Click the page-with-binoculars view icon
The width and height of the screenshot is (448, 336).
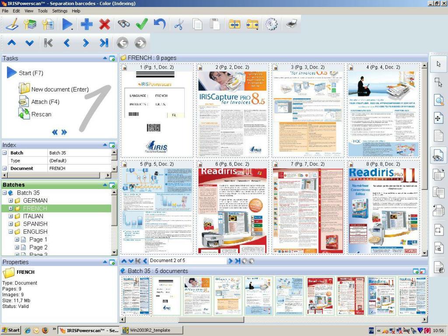pyautogui.click(x=438, y=156)
